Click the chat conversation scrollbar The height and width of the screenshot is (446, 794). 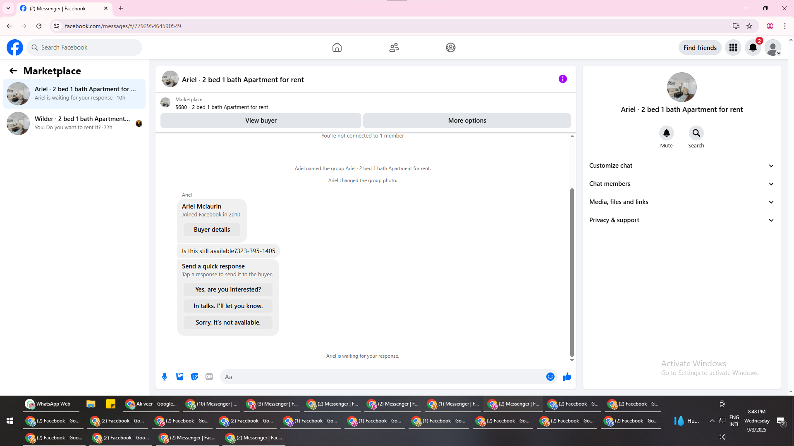(572, 273)
